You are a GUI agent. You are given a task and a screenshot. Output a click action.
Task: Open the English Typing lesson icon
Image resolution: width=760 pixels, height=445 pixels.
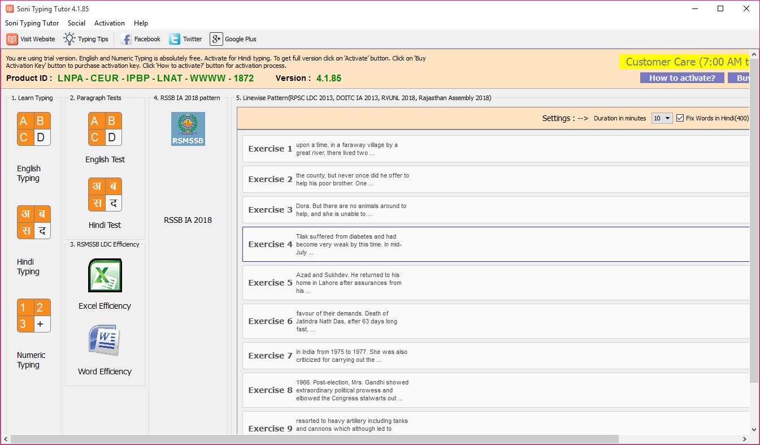pyautogui.click(x=34, y=129)
